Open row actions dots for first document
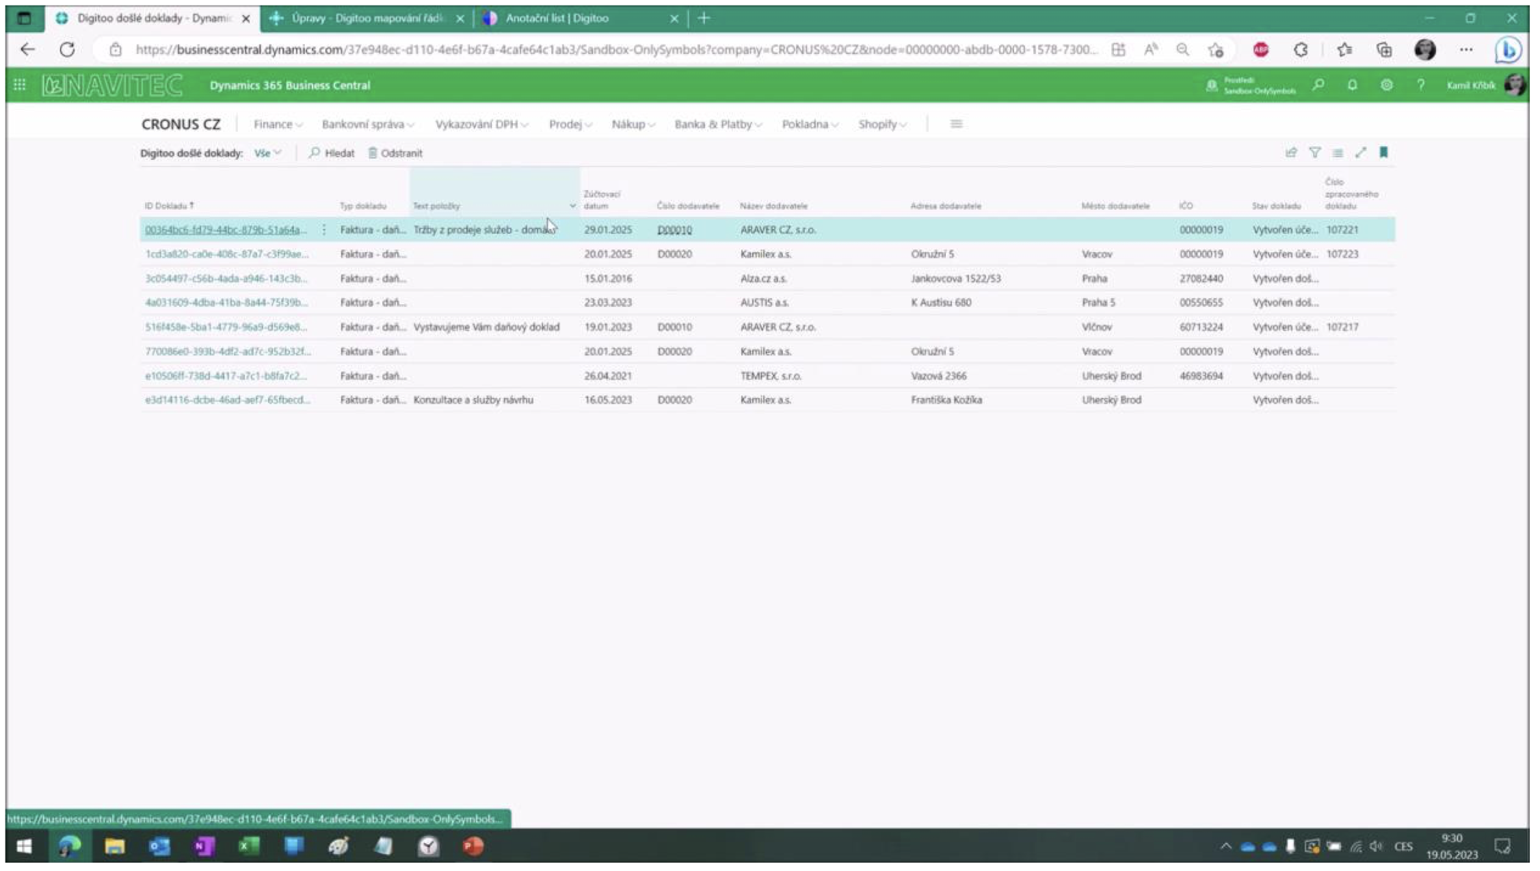The height and width of the screenshot is (871, 1540). (x=324, y=230)
